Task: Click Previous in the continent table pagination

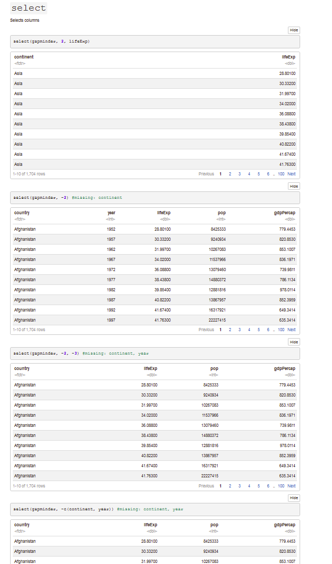Action: click(x=206, y=174)
